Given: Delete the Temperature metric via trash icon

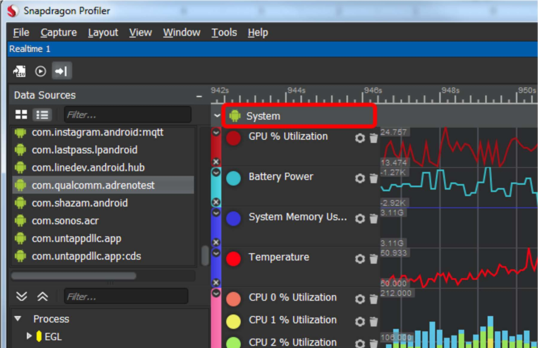Looking at the screenshot, I should (x=374, y=259).
